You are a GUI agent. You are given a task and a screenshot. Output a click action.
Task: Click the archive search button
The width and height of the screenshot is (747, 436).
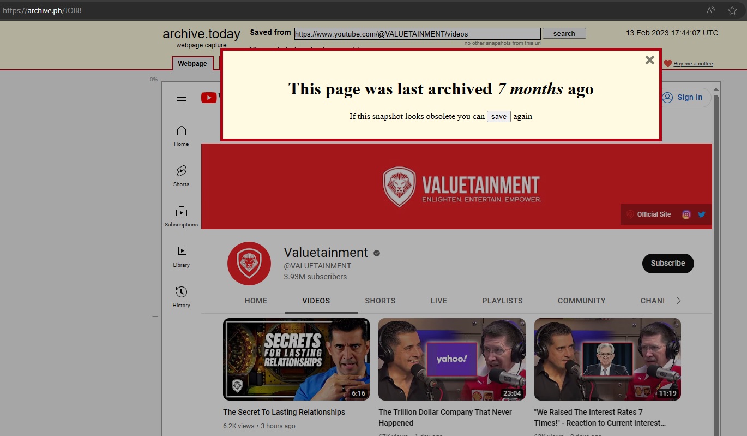pos(564,33)
